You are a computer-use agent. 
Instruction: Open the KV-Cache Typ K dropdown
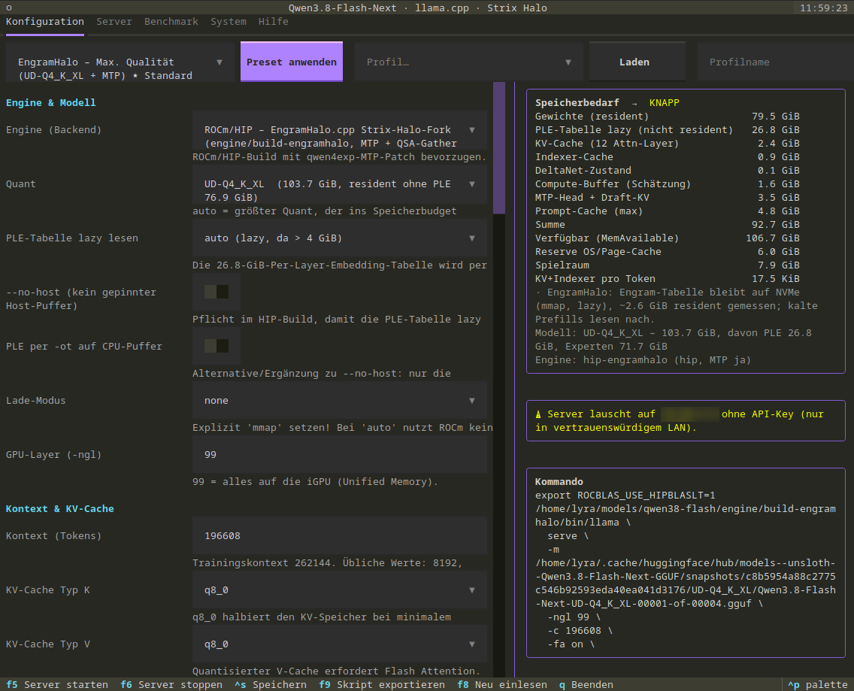point(340,590)
